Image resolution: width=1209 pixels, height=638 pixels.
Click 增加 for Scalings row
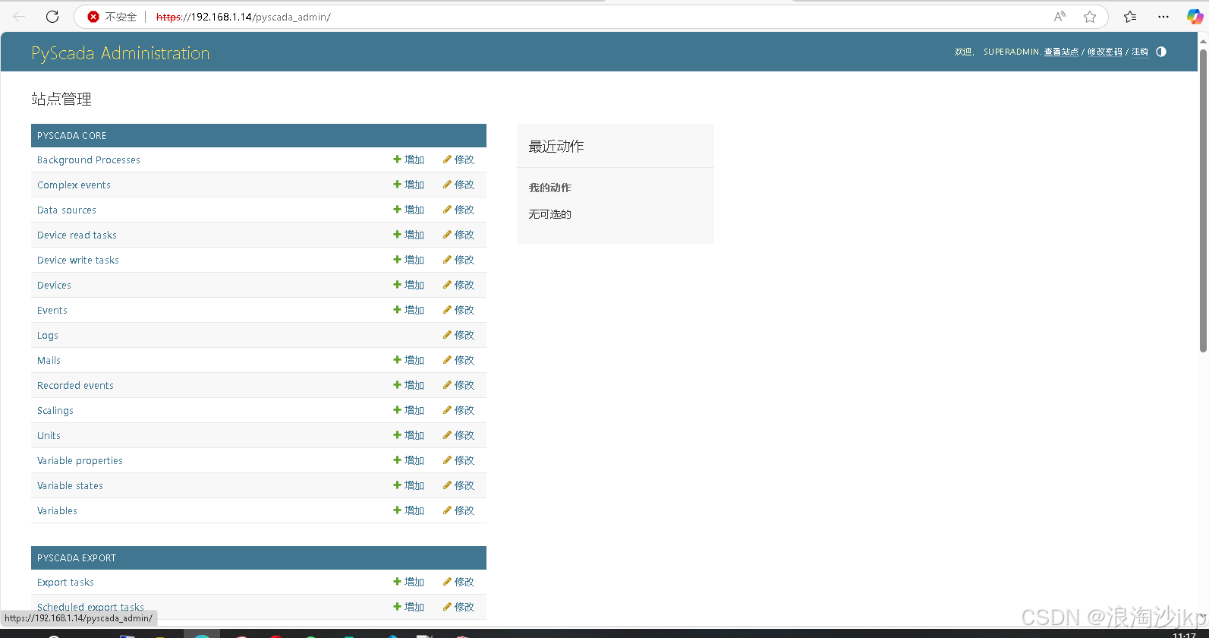[408, 410]
